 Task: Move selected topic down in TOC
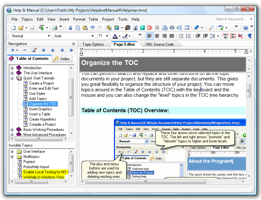pos(62,50)
